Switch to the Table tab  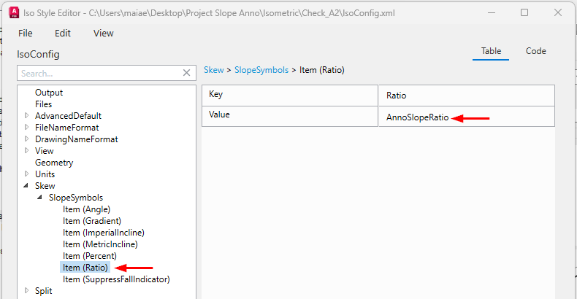pos(491,51)
